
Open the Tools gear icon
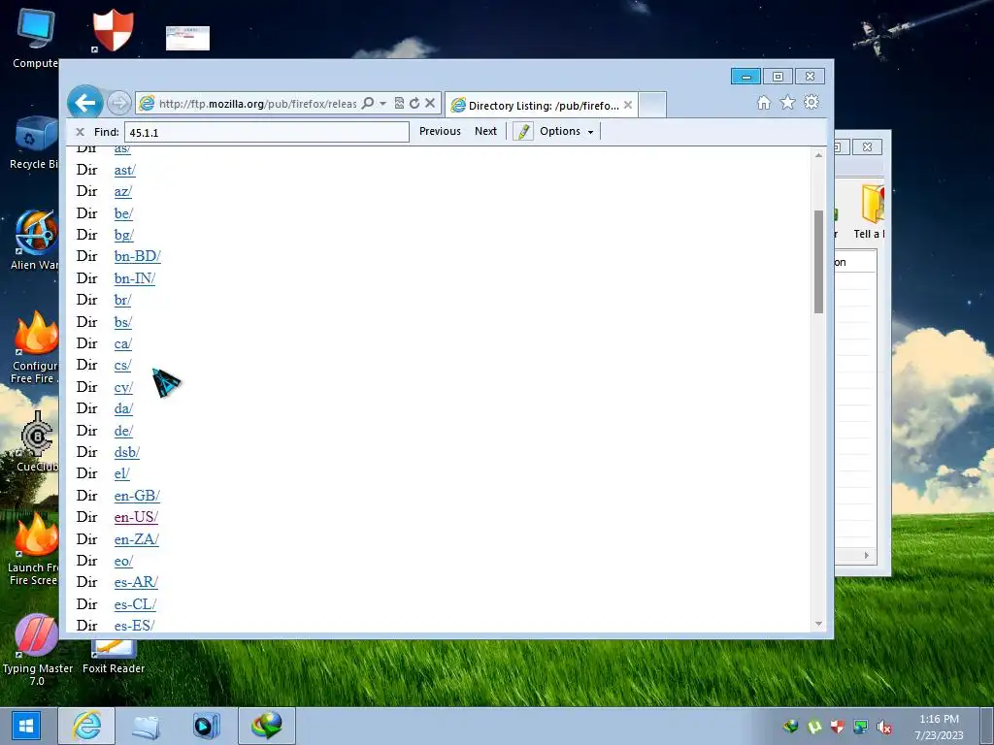812,102
